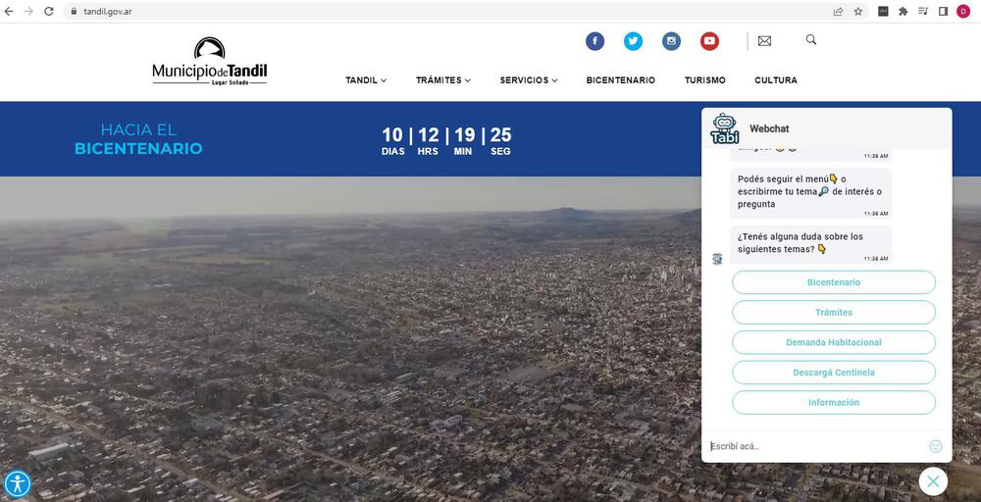Screen dimensions: 981x502
Task: Open the Extensions puzzle icon
Action: click(903, 11)
